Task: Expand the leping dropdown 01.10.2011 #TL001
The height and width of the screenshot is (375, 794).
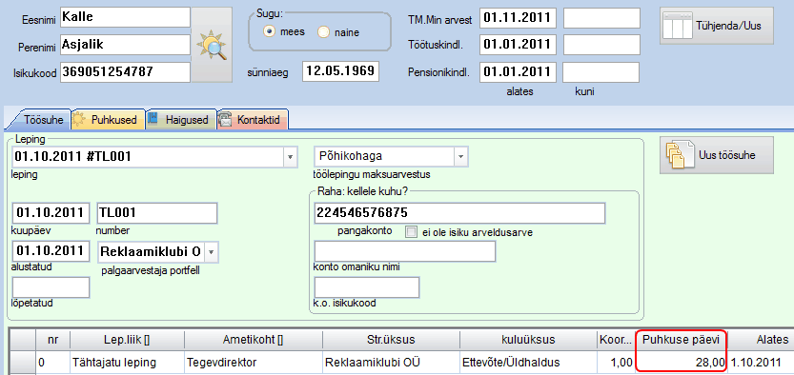Action: click(x=290, y=157)
